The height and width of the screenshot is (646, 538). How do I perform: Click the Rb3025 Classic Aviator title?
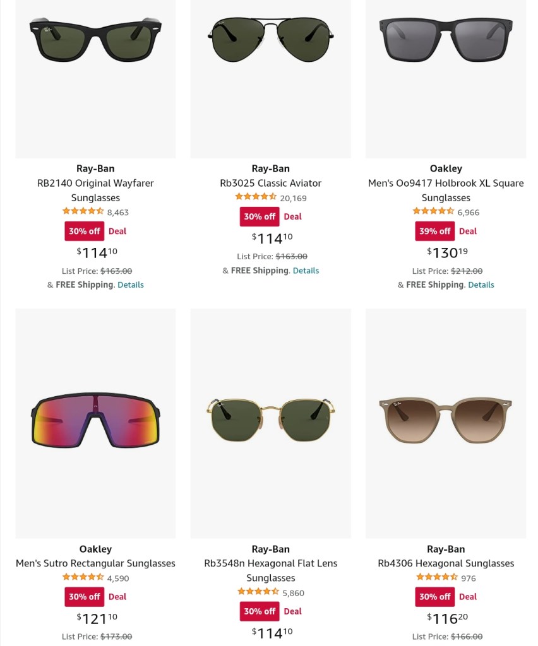270,183
